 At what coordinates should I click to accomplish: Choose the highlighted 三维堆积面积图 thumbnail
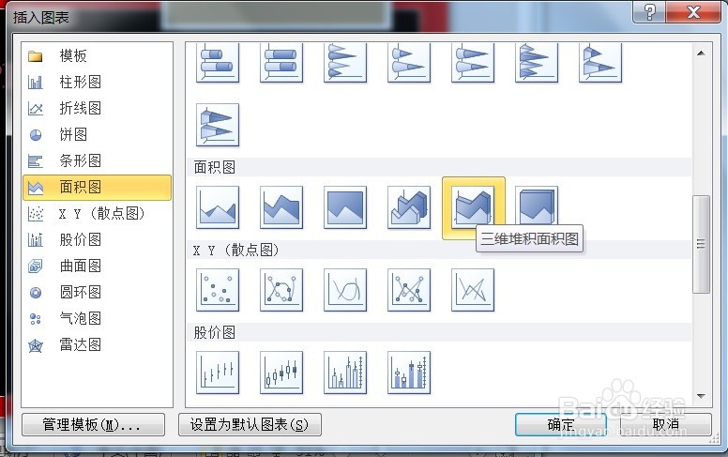[x=473, y=207]
